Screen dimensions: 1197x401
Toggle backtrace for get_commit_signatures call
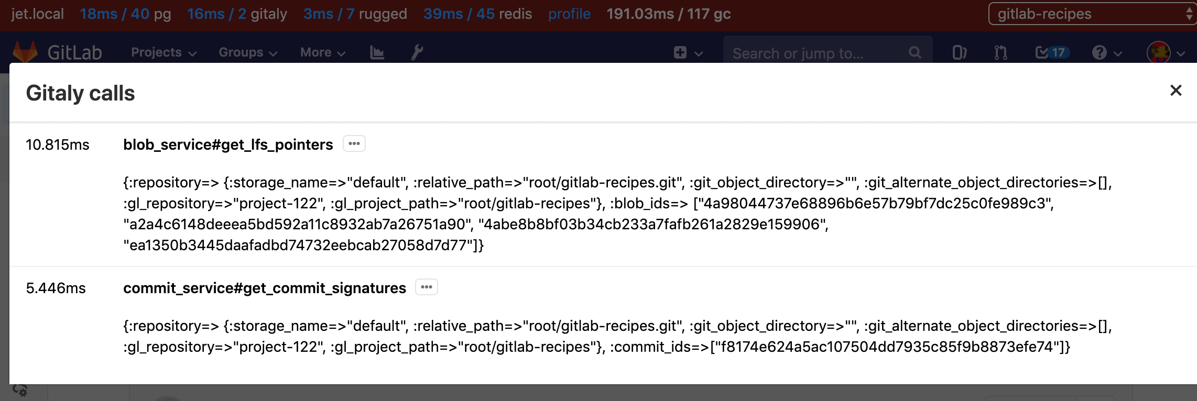[x=427, y=287]
